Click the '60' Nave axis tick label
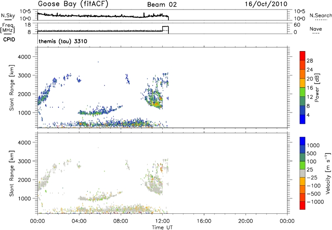Screen dimensions: 332x230 point(297,25)
